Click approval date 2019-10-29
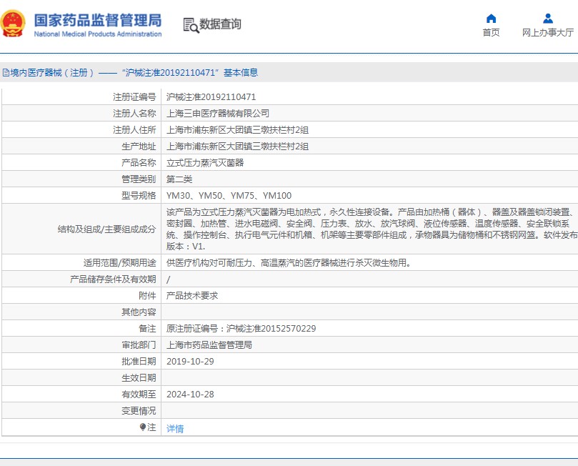Image resolution: width=578 pixels, height=466 pixels. point(190,362)
